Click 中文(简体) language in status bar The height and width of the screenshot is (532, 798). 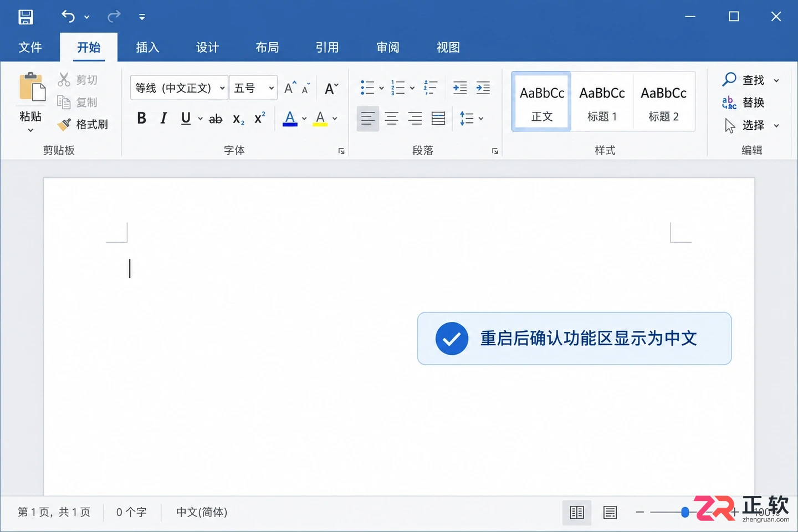(x=202, y=512)
